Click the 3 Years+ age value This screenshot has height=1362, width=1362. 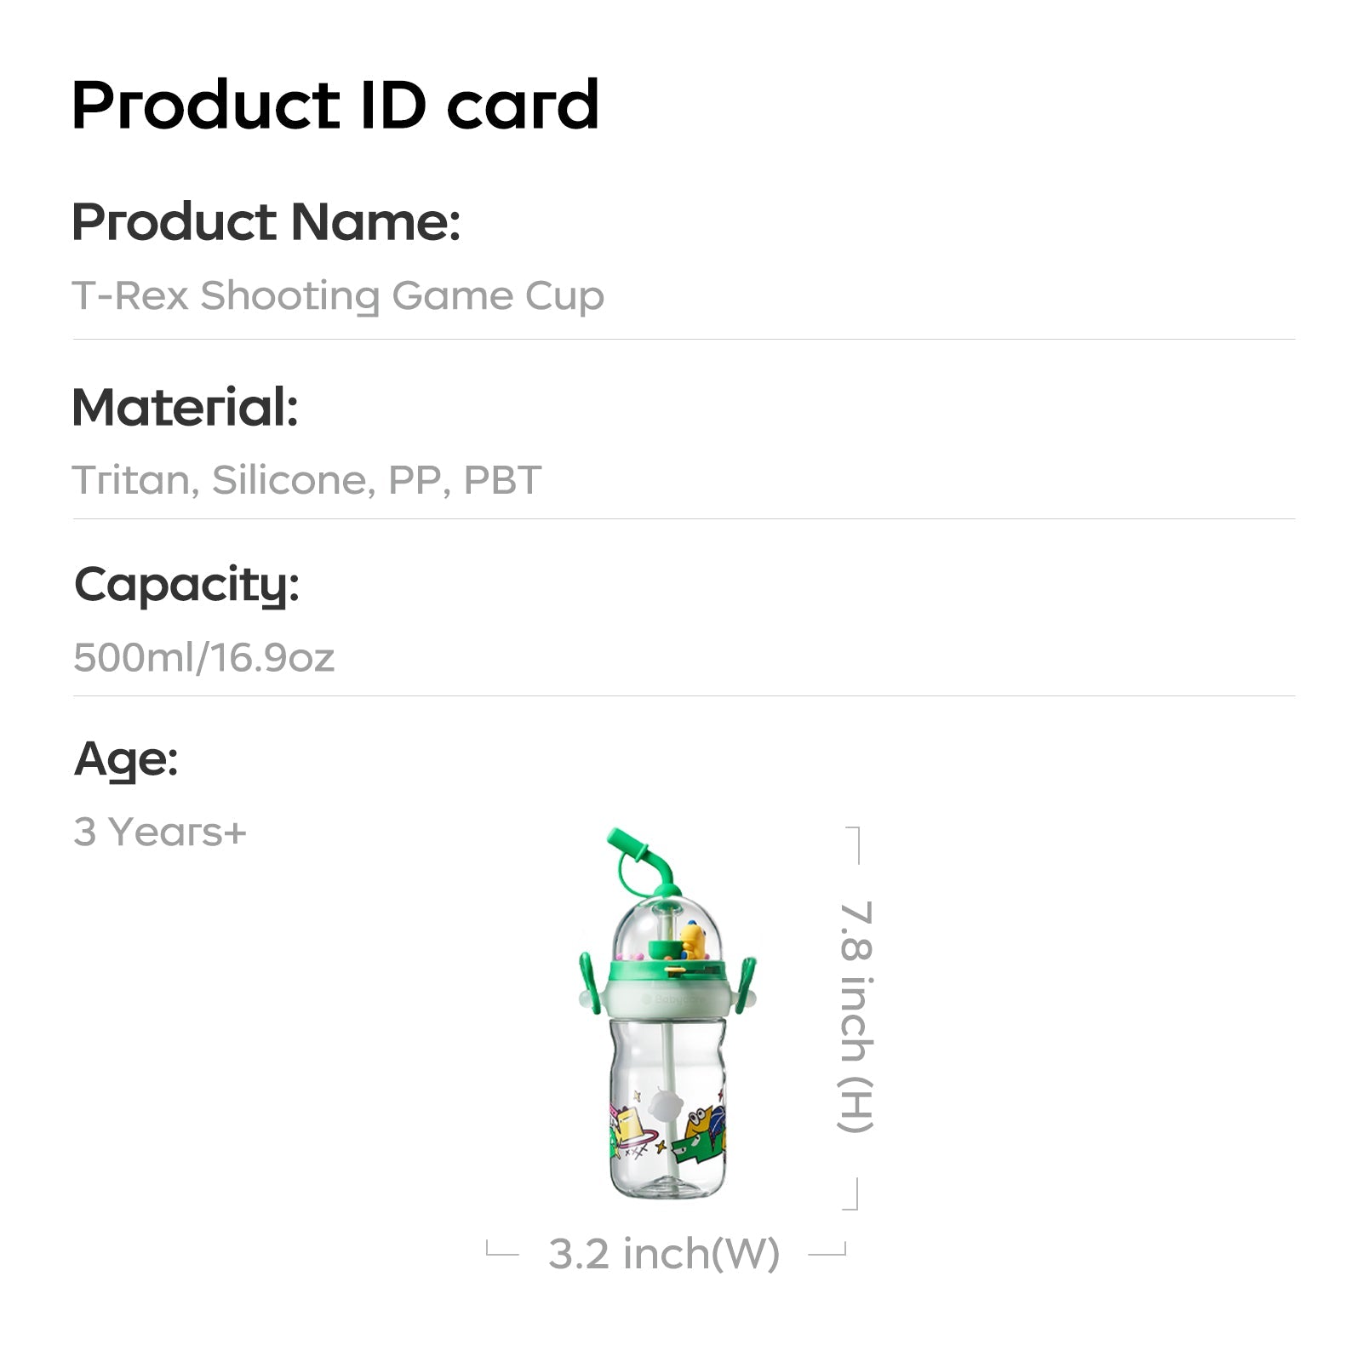160,832
